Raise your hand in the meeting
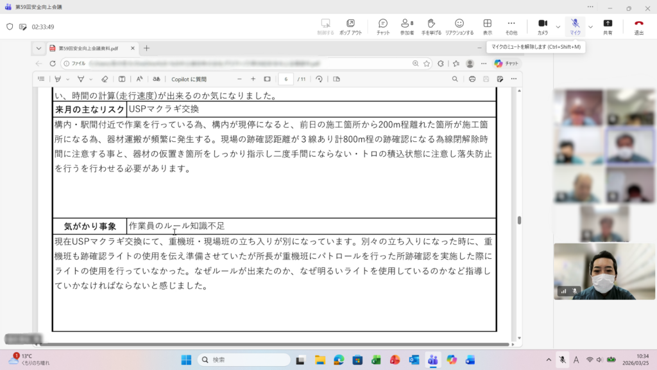Screen dimensions: 657x370 [x=431, y=26]
